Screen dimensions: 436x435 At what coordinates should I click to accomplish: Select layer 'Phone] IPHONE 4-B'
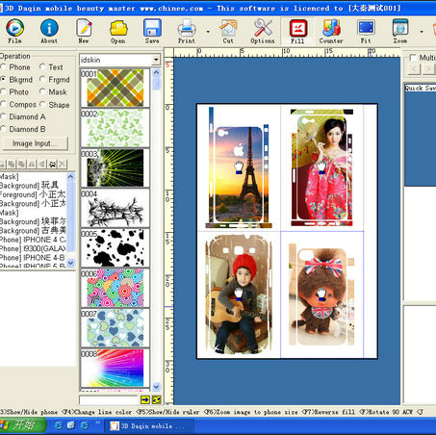pos(33,257)
